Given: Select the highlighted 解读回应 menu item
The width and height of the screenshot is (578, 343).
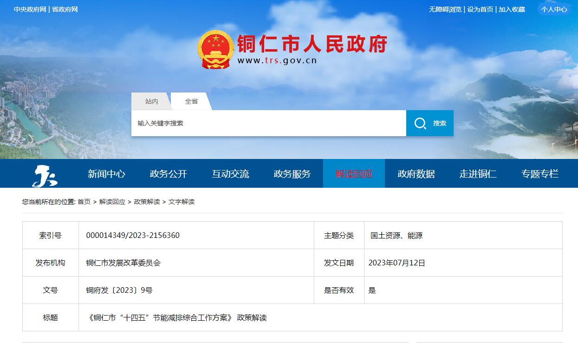Looking at the screenshot, I should 354,173.
